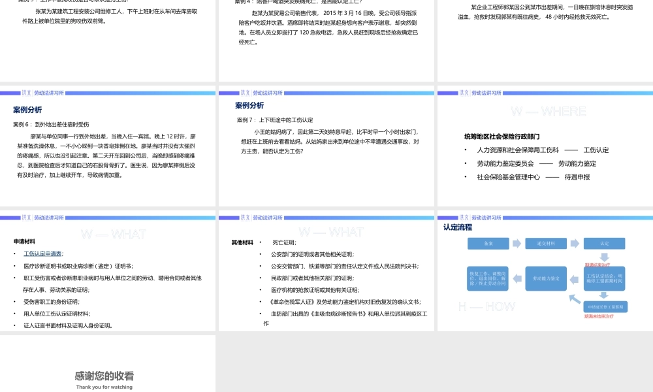Select the 劳动能力鉴定 flowchart box
653x392 pixels.
(546, 278)
